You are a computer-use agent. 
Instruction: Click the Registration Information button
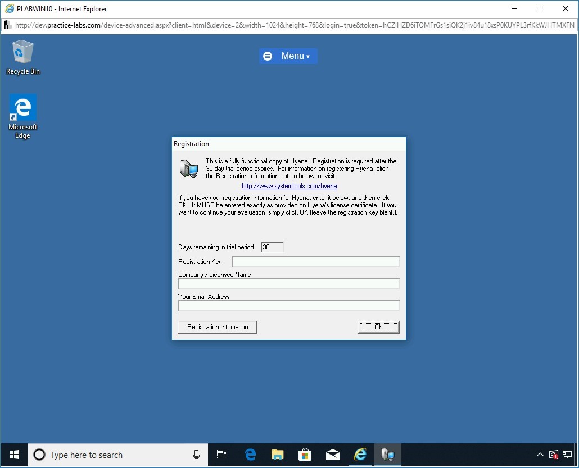(218, 327)
